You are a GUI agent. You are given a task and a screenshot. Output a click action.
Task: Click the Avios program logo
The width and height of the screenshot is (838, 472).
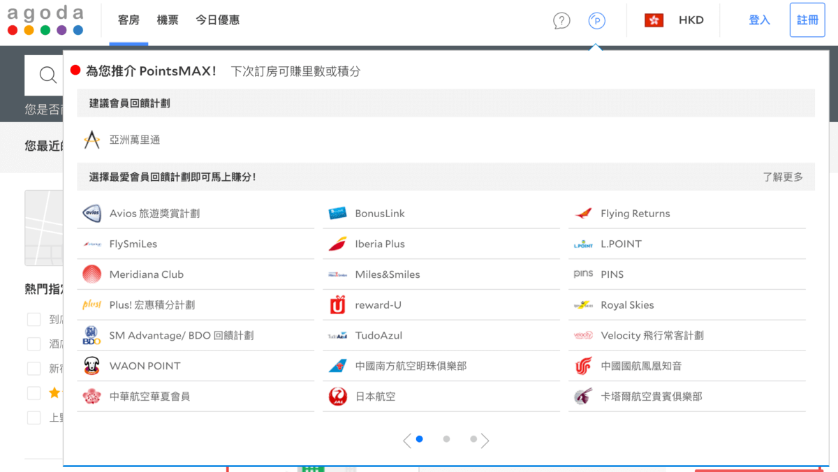[x=92, y=214]
